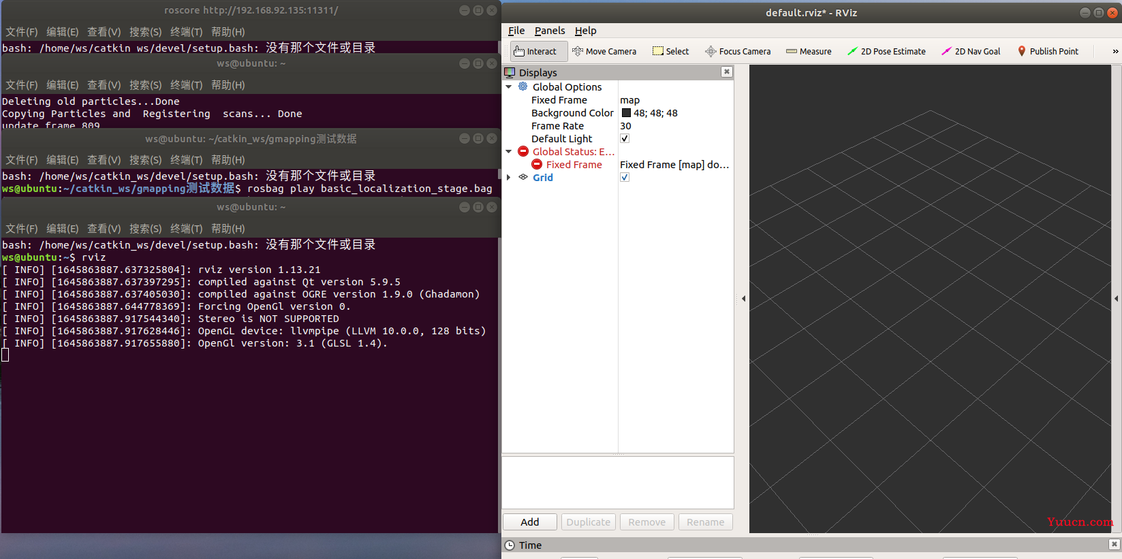Image resolution: width=1122 pixels, height=559 pixels.
Task: Click the Duplicate display button
Action: coord(589,522)
